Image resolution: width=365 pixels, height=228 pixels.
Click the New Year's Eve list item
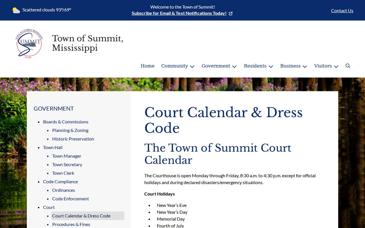(172, 205)
